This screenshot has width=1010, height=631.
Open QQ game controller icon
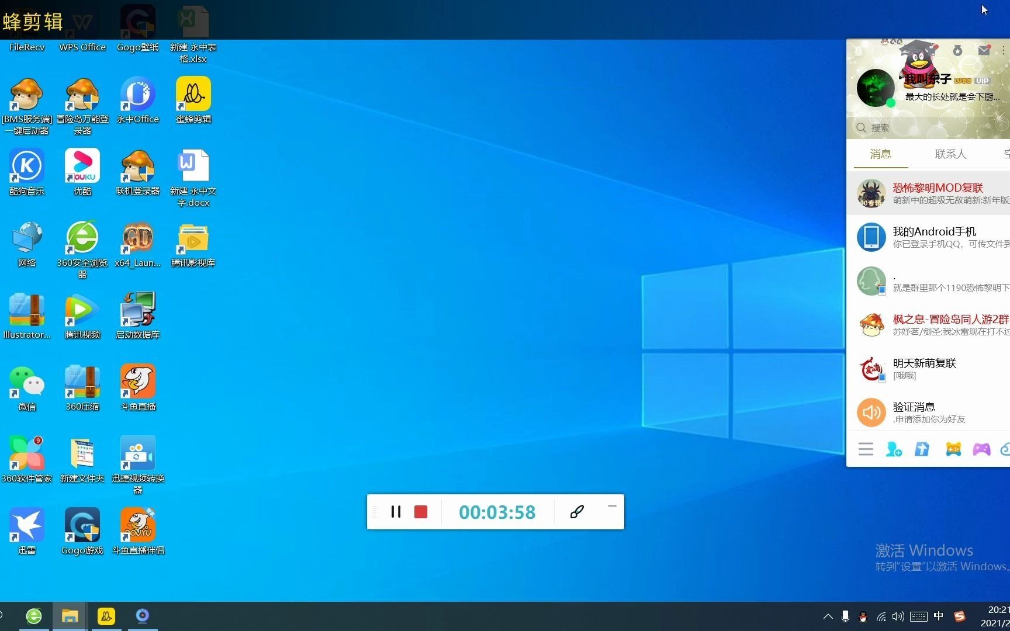point(981,449)
